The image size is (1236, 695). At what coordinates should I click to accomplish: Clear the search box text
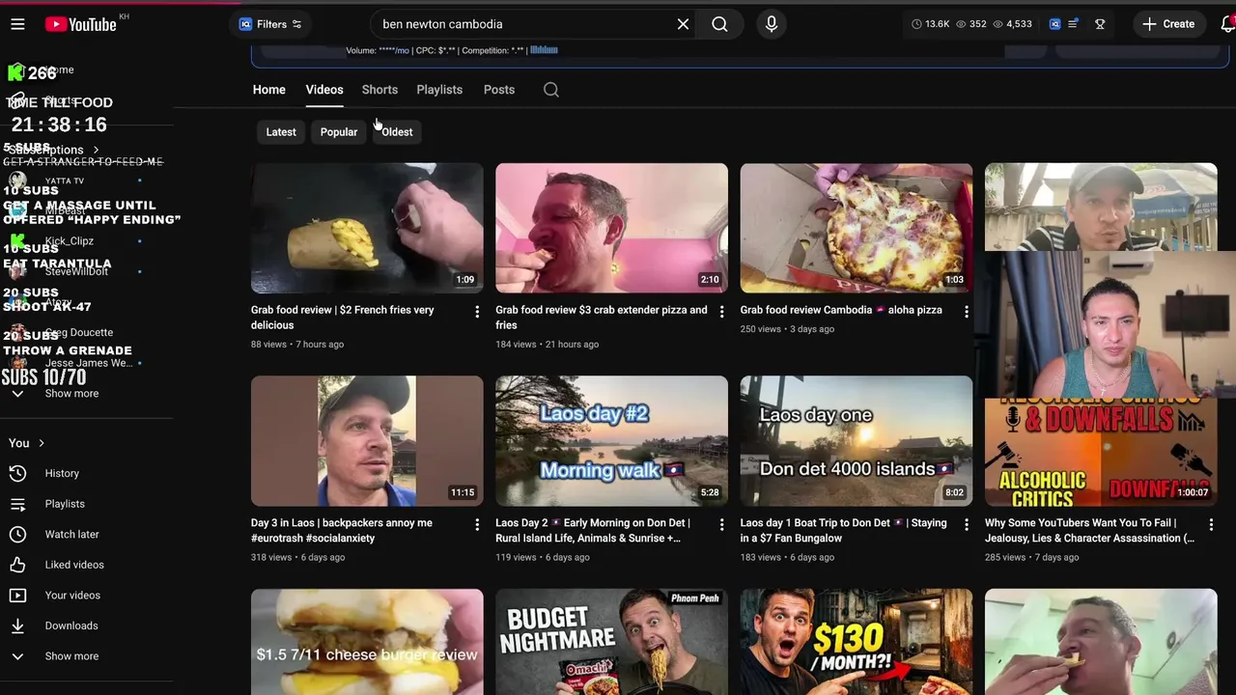pyautogui.click(x=683, y=24)
